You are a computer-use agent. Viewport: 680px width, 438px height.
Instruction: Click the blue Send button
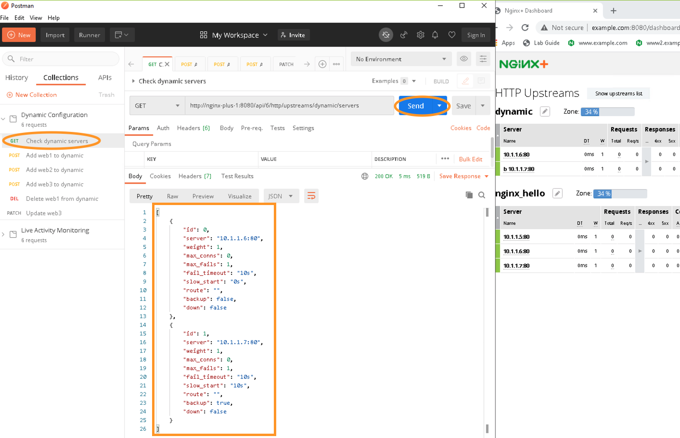click(416, 105)
